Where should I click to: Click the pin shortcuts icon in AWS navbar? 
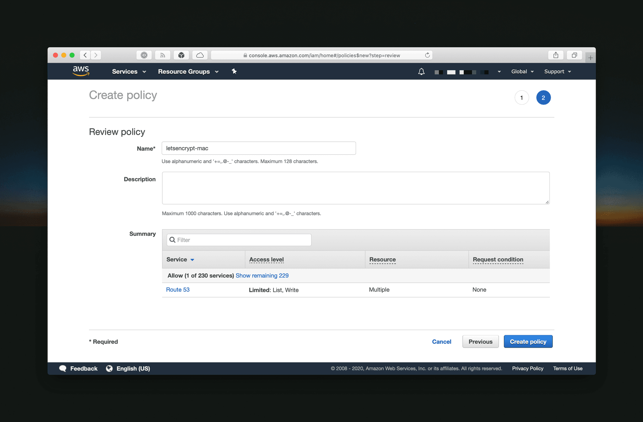(x=234, y=71)
